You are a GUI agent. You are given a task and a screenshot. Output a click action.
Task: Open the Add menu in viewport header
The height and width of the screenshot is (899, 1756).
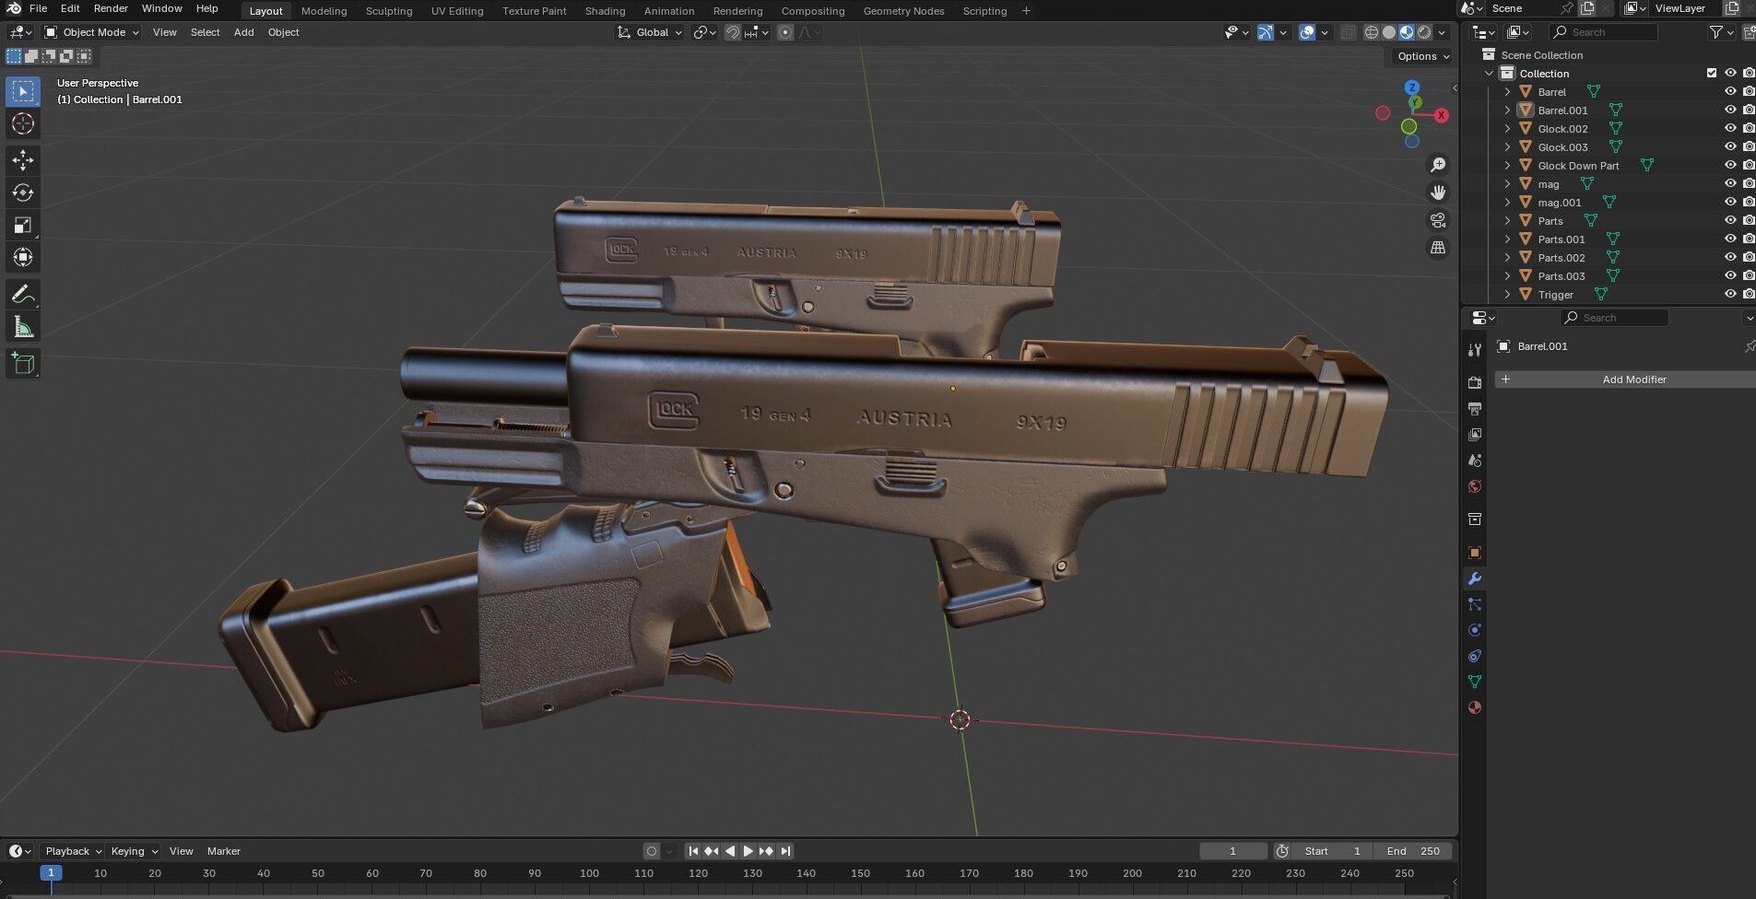click(x=243, y=32)
